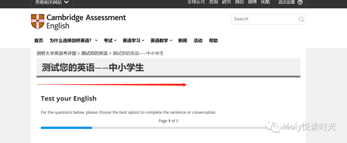Image resolution: width=347 pixels, height=143 pixels.
Task: Click the 微博 top link
Action: tap(252, 2)
